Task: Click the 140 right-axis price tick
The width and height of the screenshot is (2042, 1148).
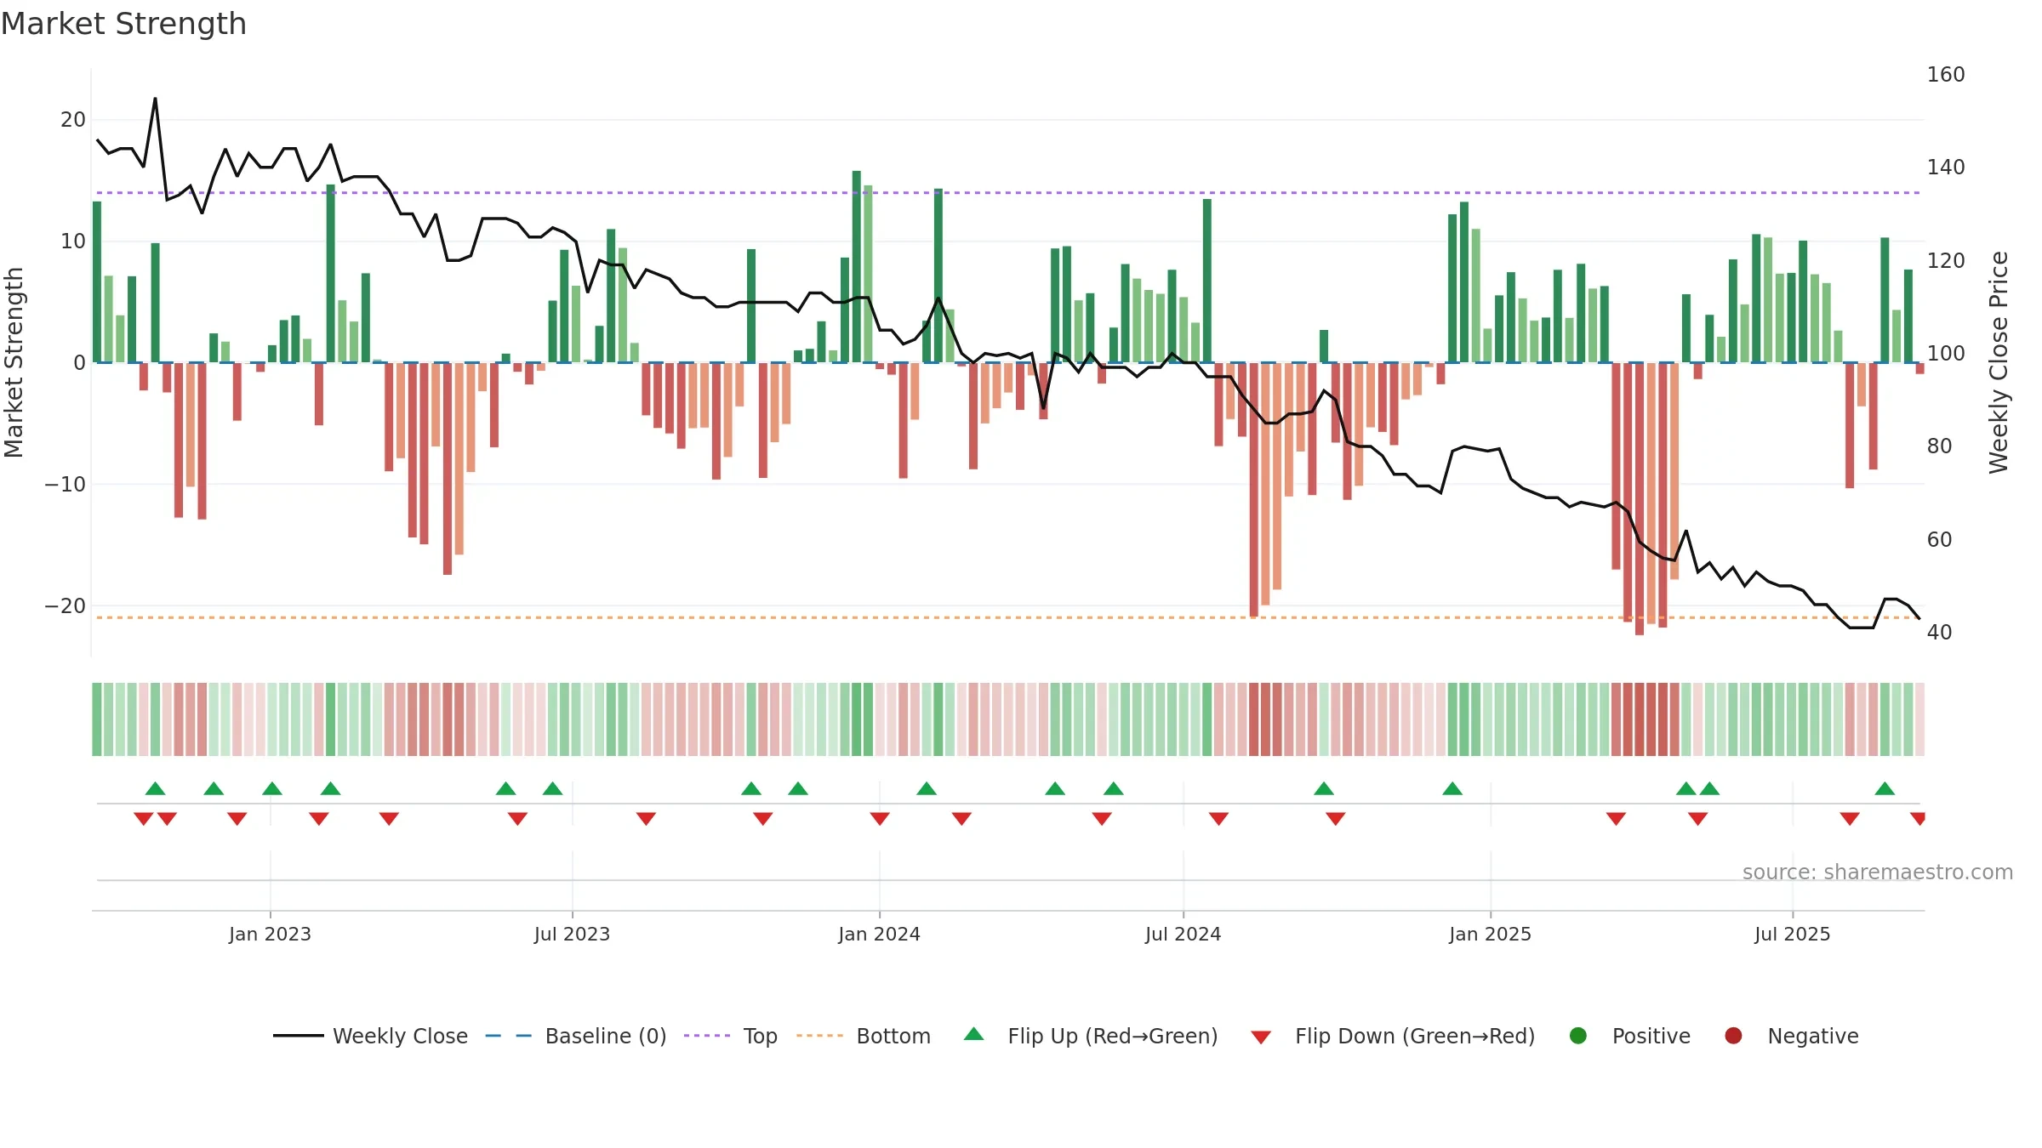Action: [x=1946, y=168]
